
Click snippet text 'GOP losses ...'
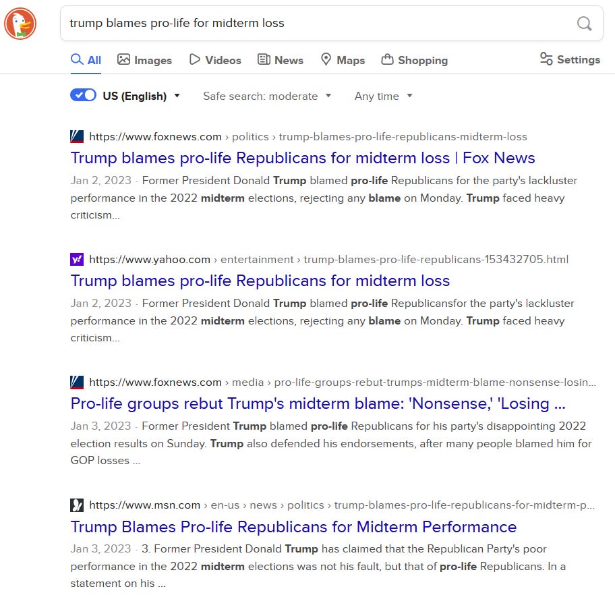(105, 460)
